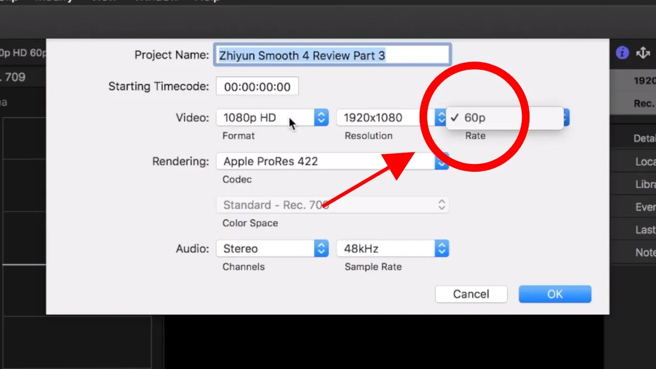Click the Starting Timecode field
Image resolution: width=656 pixels, height=369 pixels.
[x=257, y=87]
